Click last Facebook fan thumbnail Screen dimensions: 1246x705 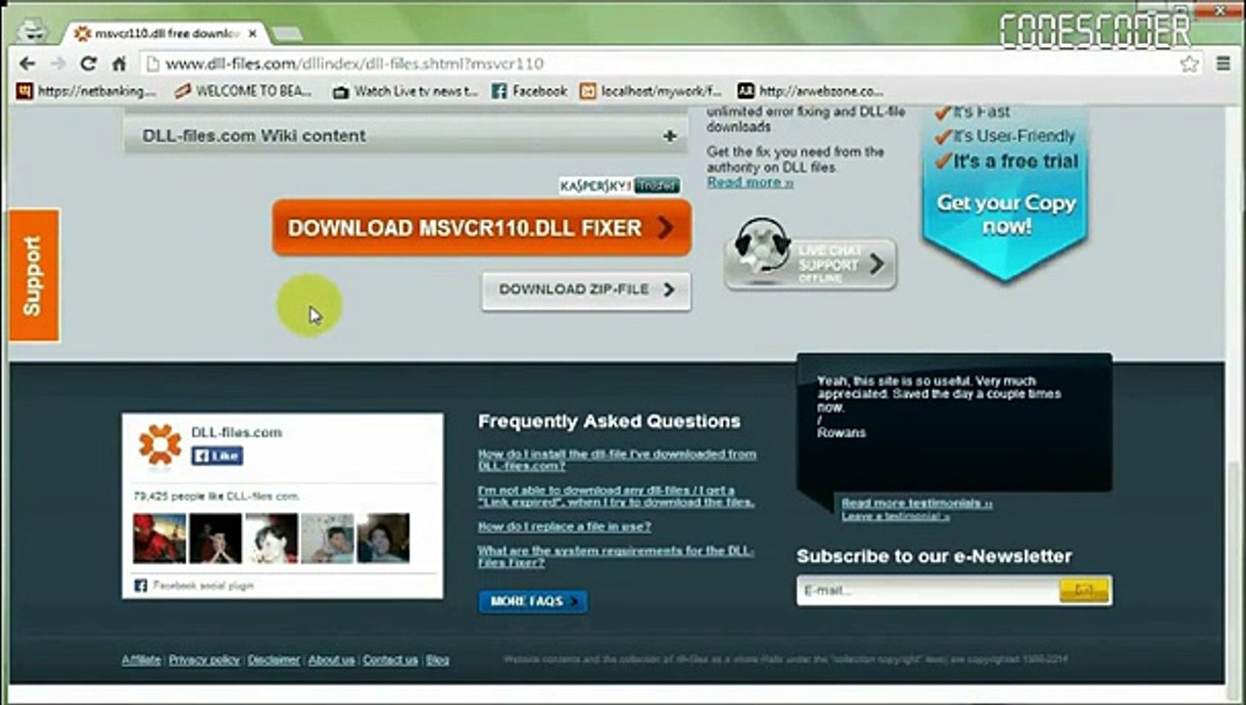pos(383,538)
